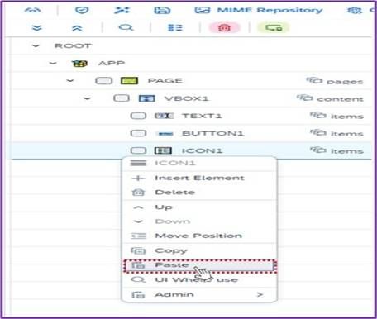Viewport: 377px width, 319px height.
Task: Open the MIME Repository
Action: click(x=259, y=11)
